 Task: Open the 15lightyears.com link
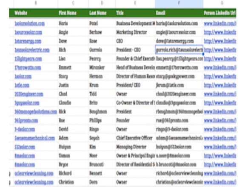[28, 59]
